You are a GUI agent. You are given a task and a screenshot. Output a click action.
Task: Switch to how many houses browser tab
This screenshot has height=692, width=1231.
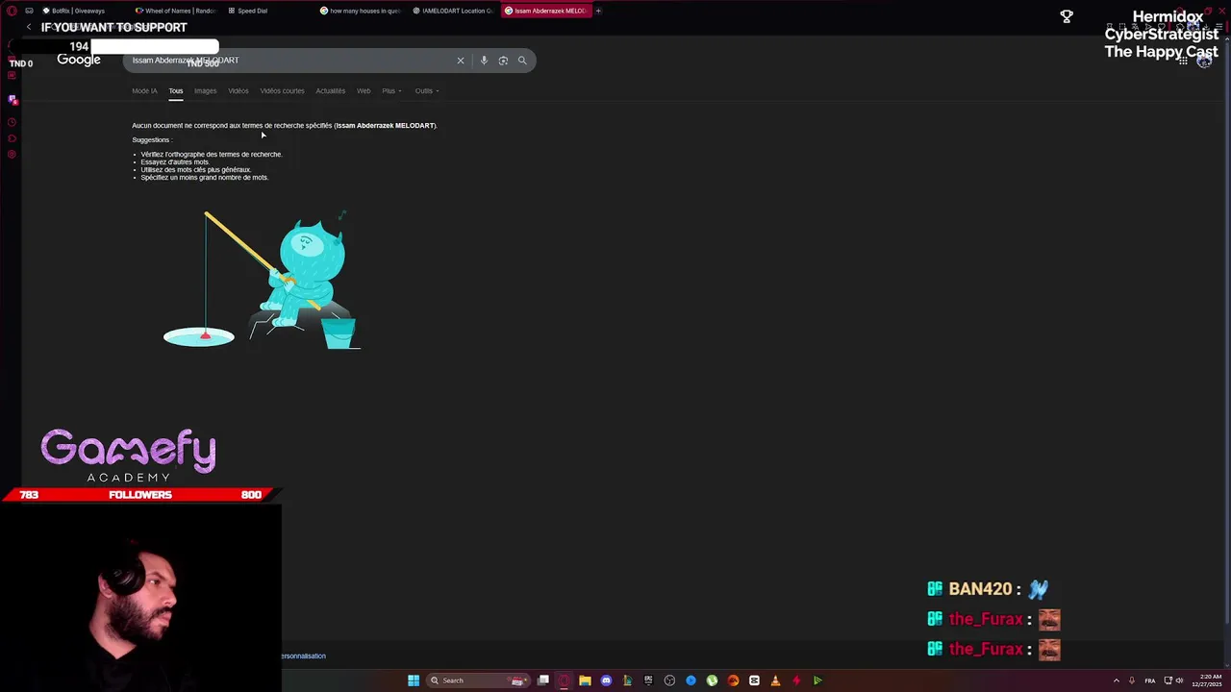pos(360,11)
